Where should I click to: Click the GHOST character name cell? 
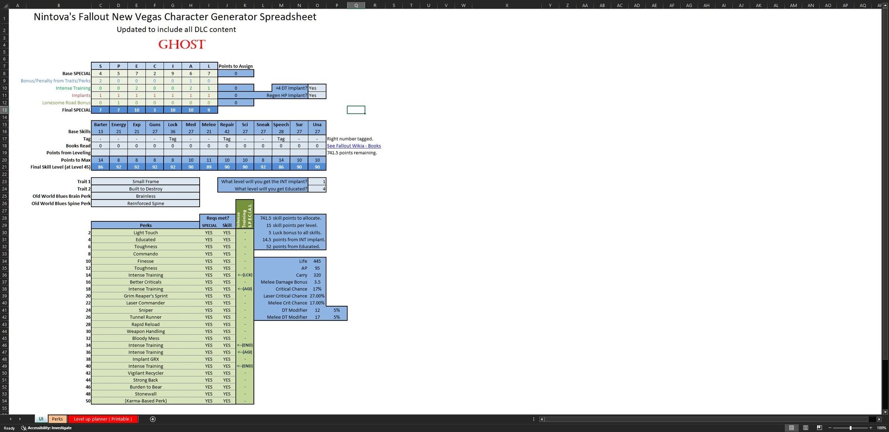click(182, 44)
